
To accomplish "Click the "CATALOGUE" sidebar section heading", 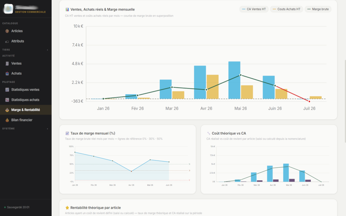I will click(10, 23).
